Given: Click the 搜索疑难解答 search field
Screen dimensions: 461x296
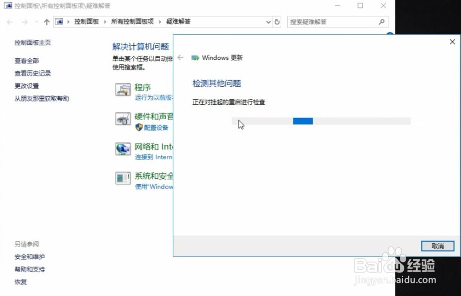Looking at the screenshot, I should click(338, 22).
